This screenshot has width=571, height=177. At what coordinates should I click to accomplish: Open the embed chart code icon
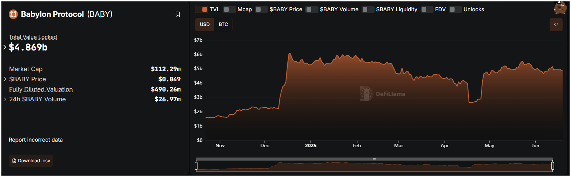[556, 25]
